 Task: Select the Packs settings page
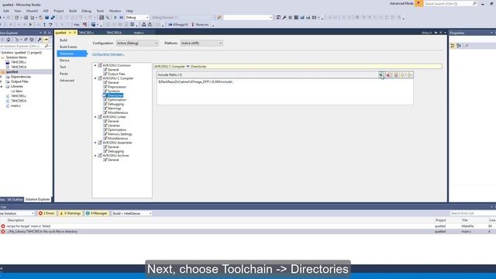64,74
